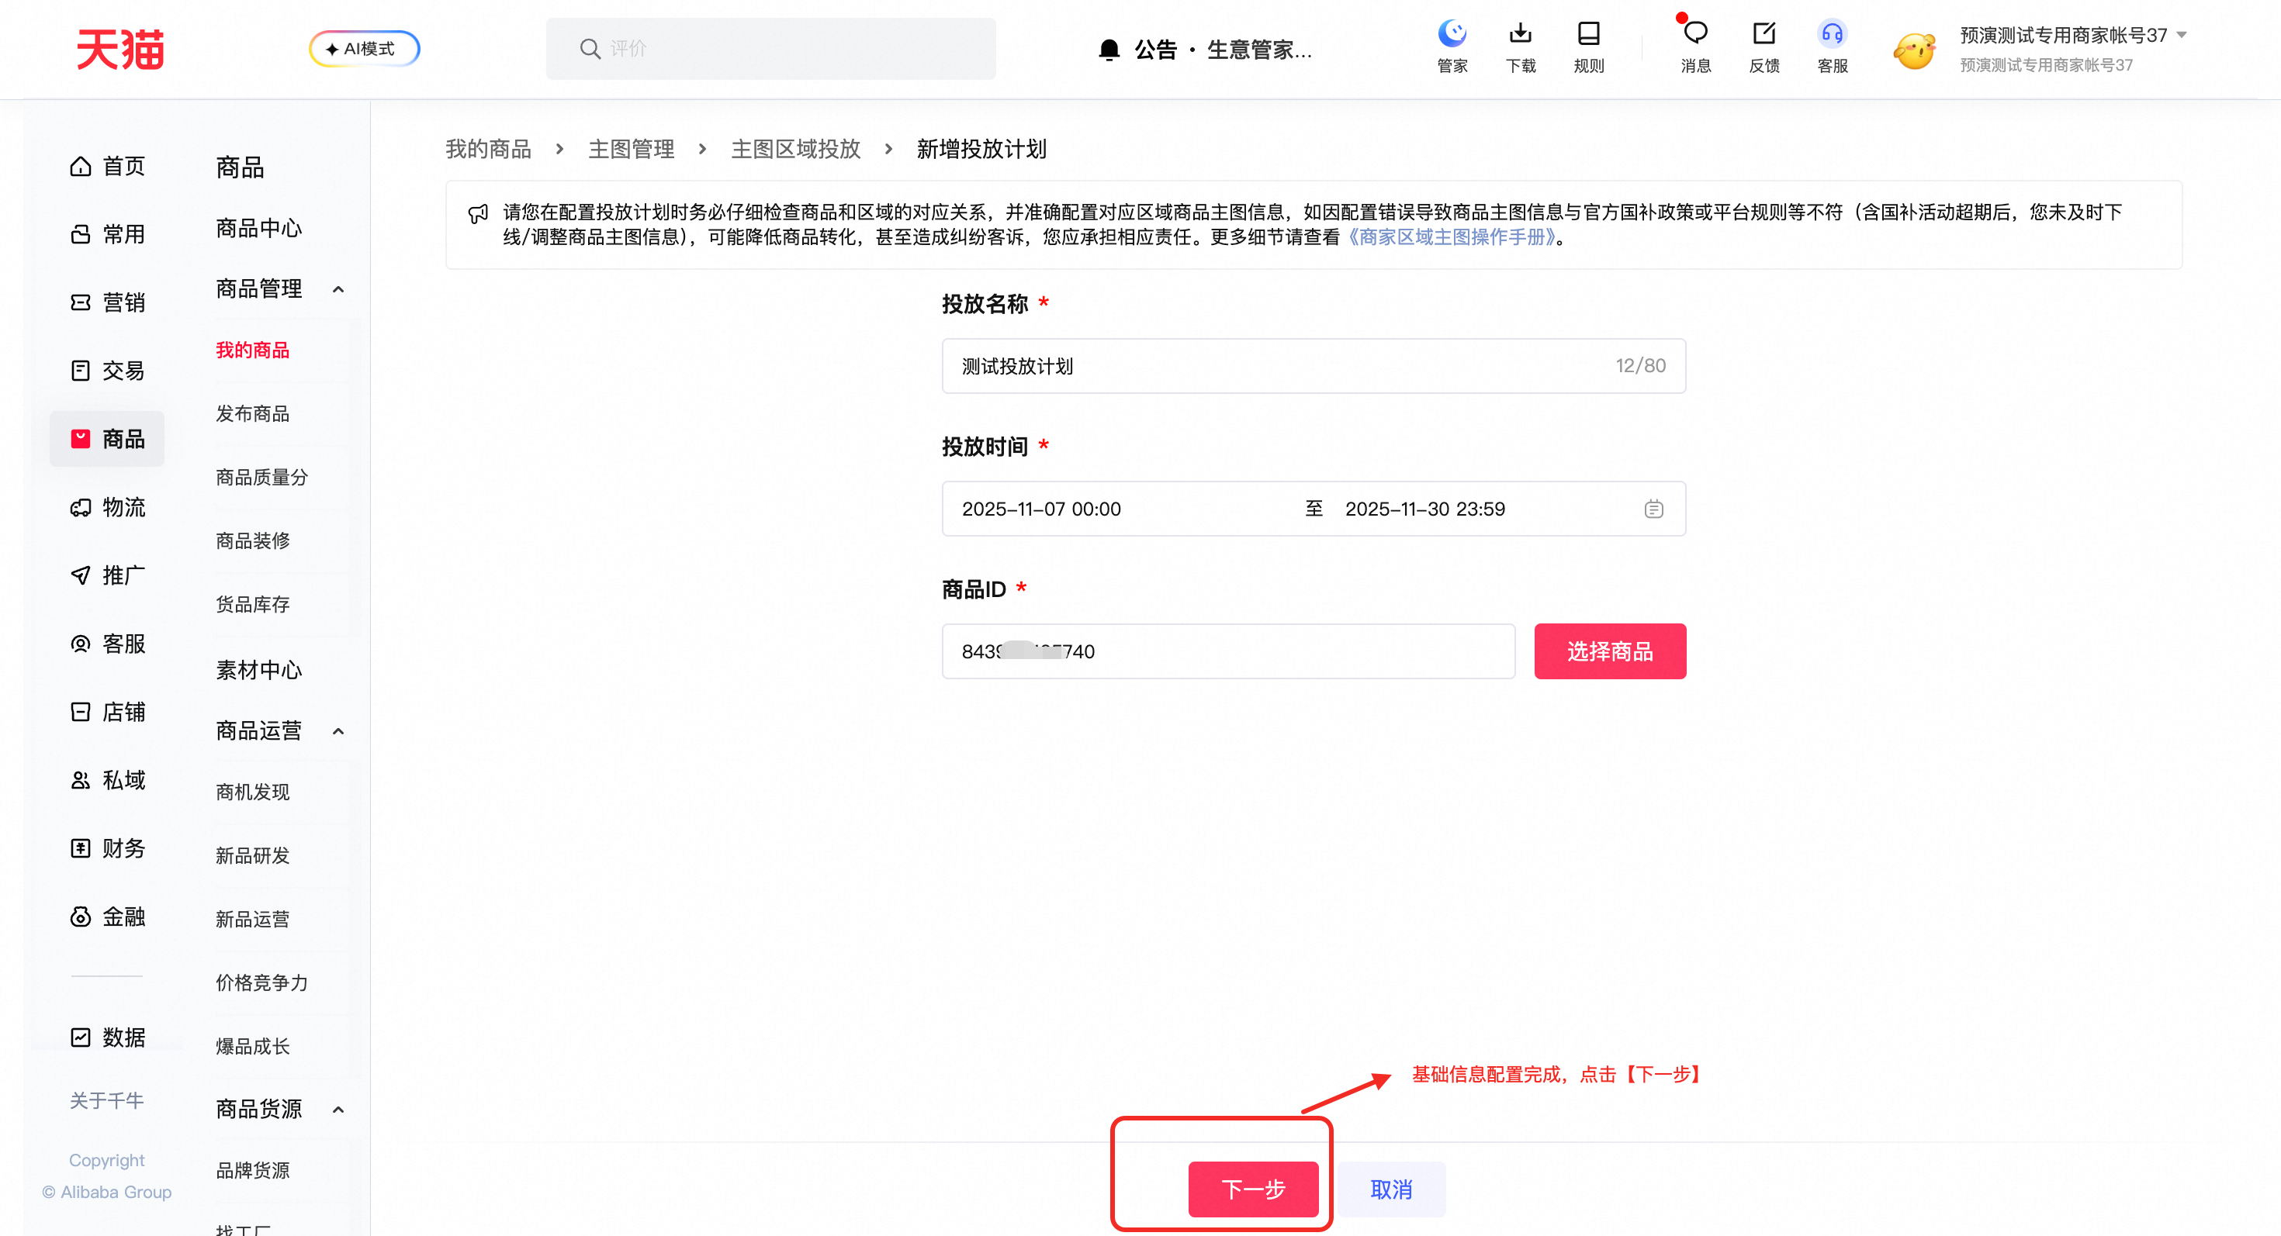Viewport: 2281px width, 1236px height.
Task: Click the 商品ID input field
Action: click(1228, 651)
